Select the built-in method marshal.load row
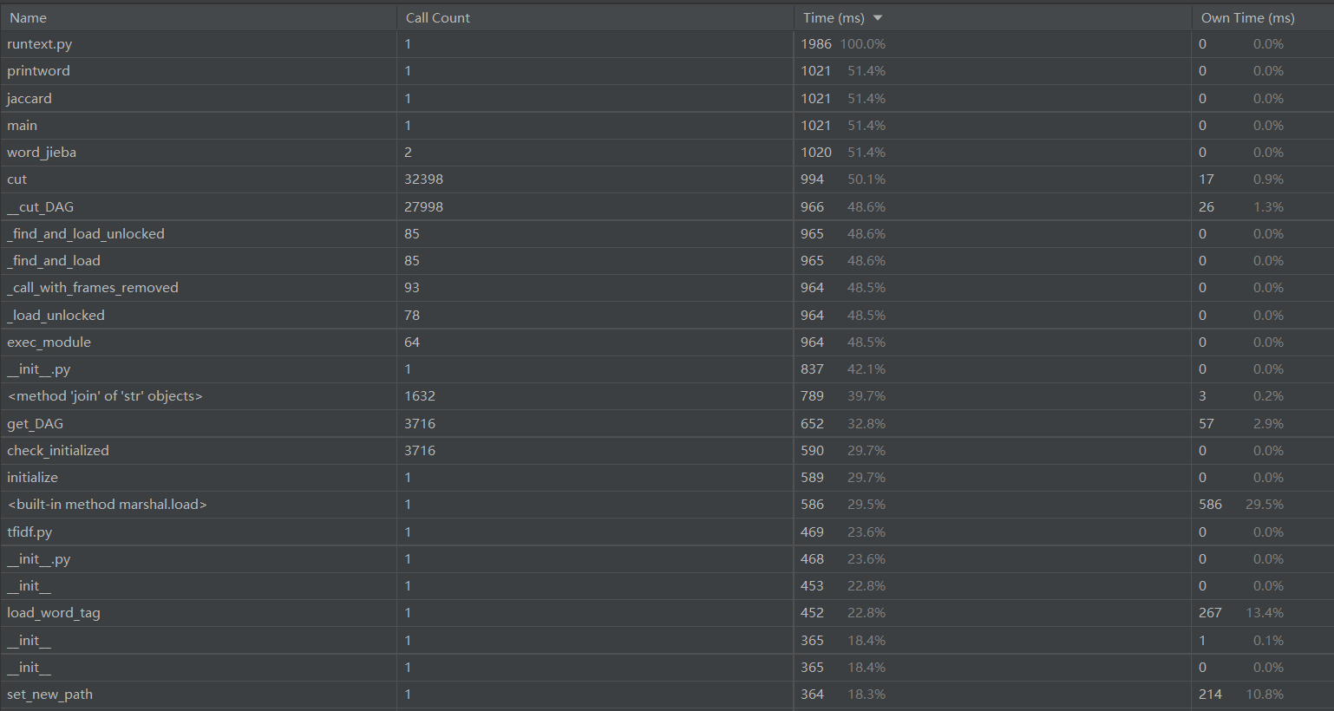Image resolution: width=1334 pixels, height=711 pixels. coord(108,505)
